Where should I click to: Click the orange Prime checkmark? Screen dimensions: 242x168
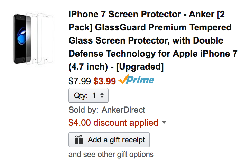(x=123, y=80)
